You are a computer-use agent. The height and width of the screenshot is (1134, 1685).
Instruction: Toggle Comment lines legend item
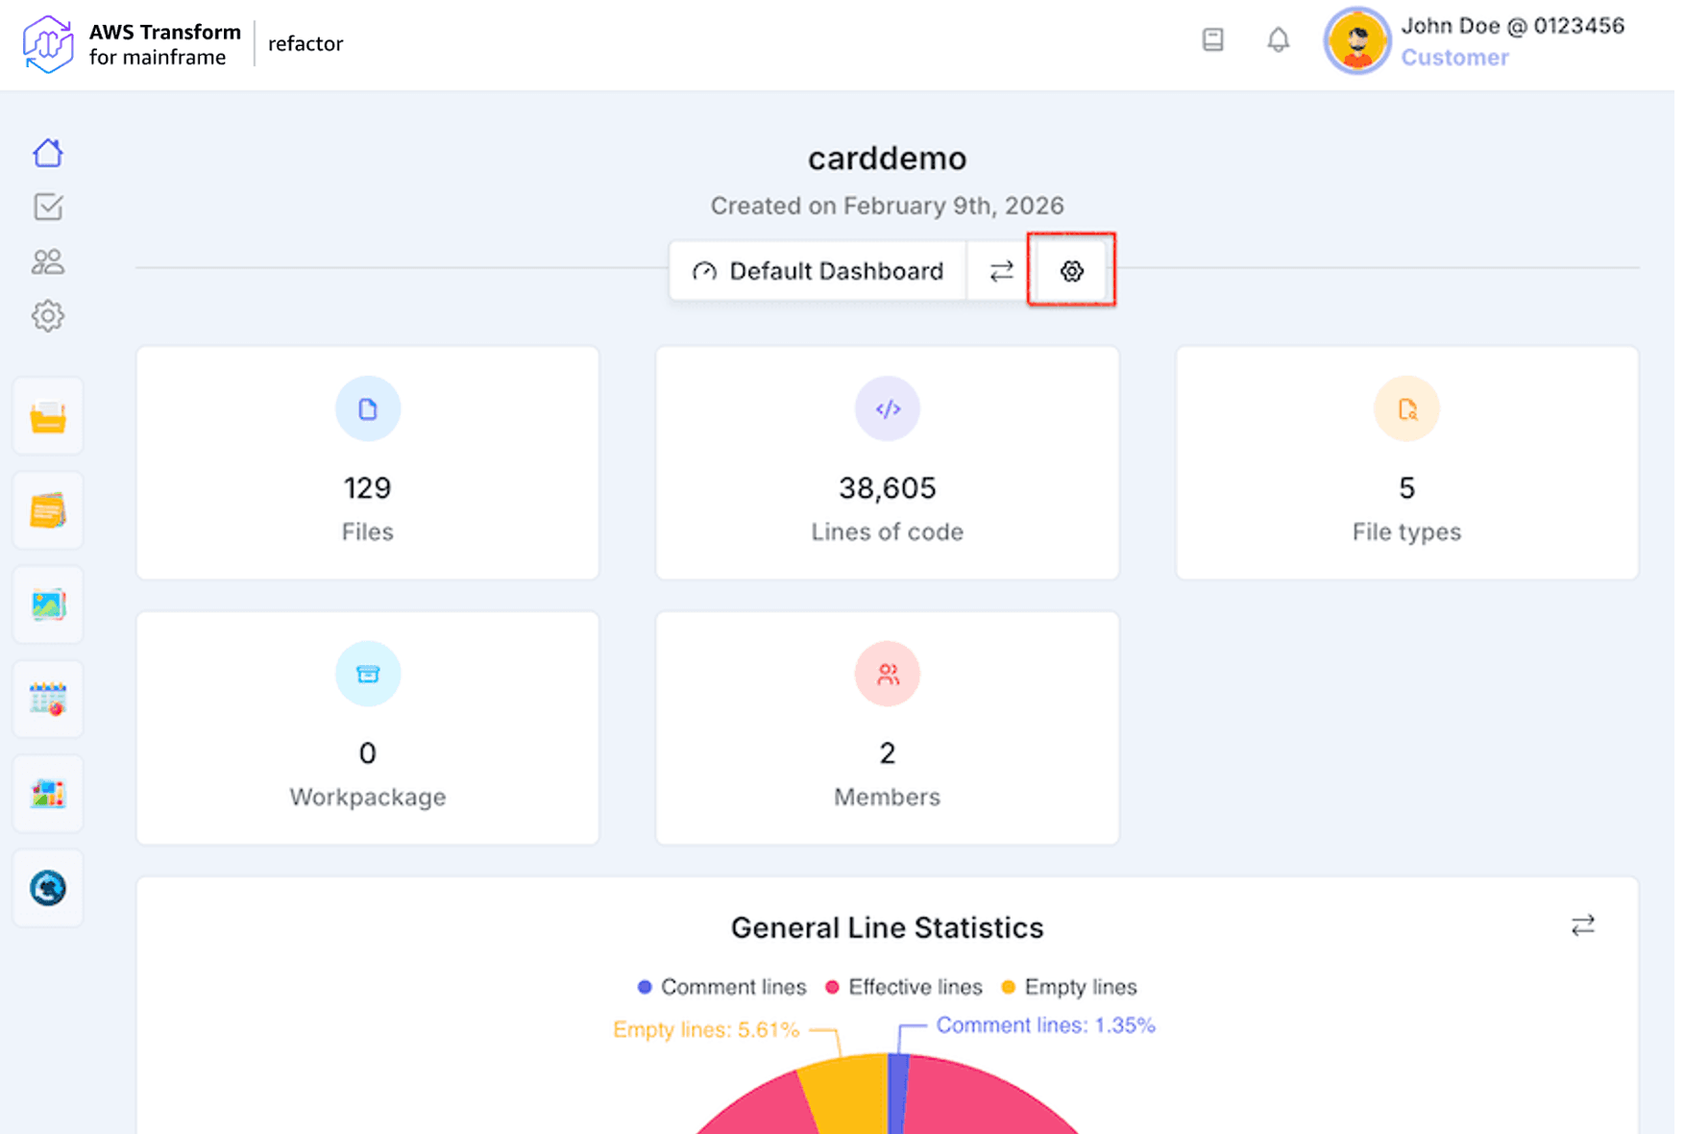tap(722, 987)
